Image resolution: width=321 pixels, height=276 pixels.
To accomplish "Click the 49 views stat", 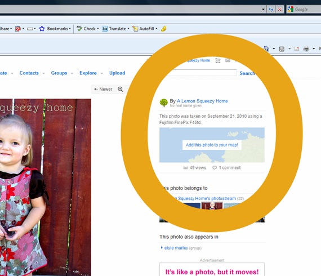I will [x=195, y=168].
